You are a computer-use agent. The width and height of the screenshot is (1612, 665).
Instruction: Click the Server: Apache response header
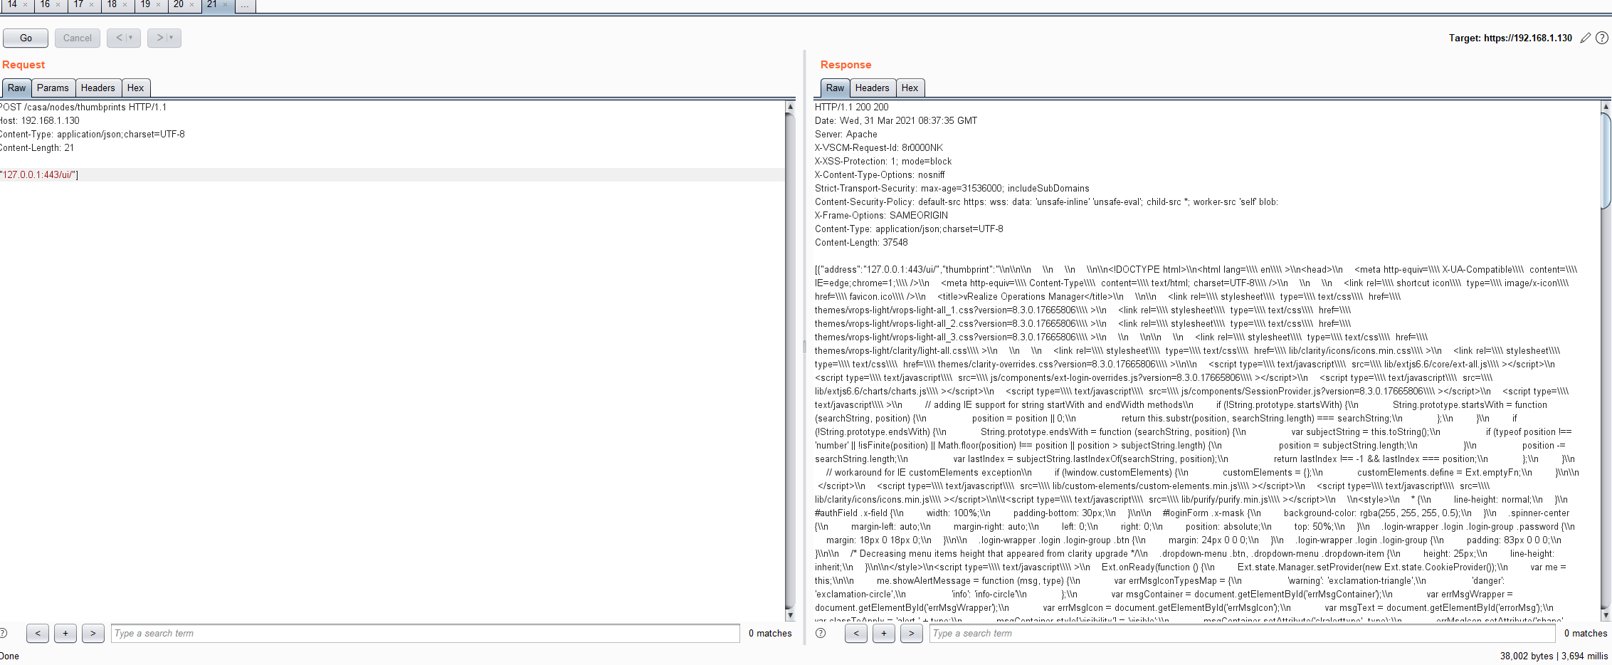tap(845, 135)
